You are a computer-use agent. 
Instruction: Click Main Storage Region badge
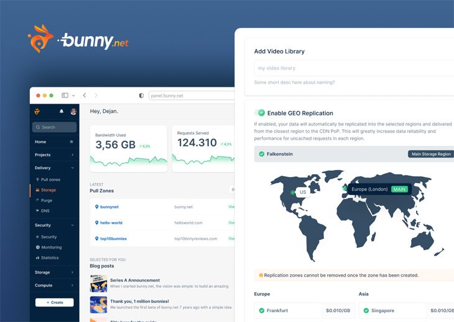(431, 154)
